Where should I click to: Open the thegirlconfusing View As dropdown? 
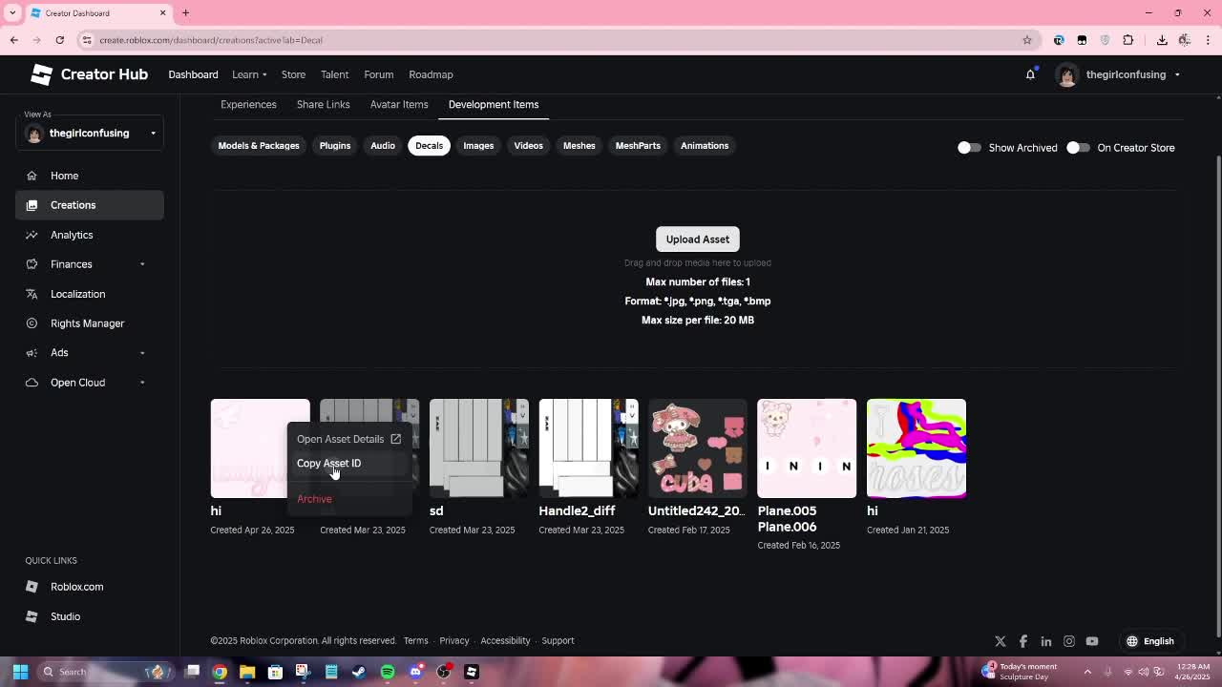pos(90,133)
